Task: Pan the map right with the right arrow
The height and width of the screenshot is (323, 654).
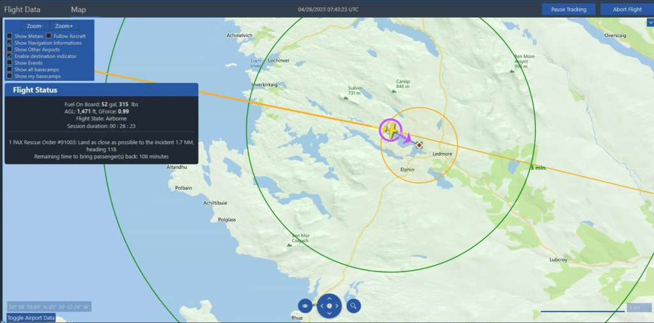Action: pos(338,306)
